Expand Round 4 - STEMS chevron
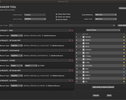 point(72,60)
